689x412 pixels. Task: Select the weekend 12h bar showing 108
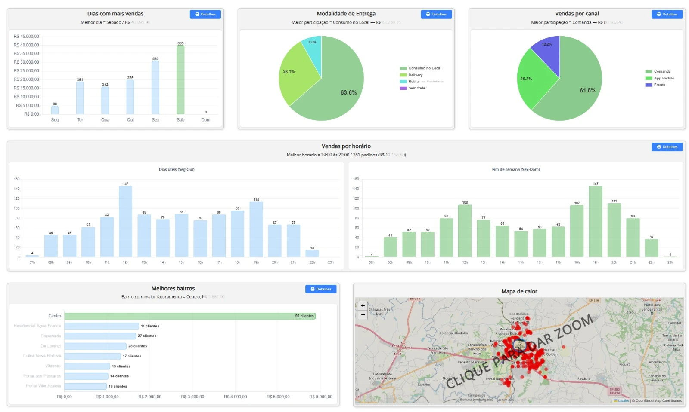point(465,231)
